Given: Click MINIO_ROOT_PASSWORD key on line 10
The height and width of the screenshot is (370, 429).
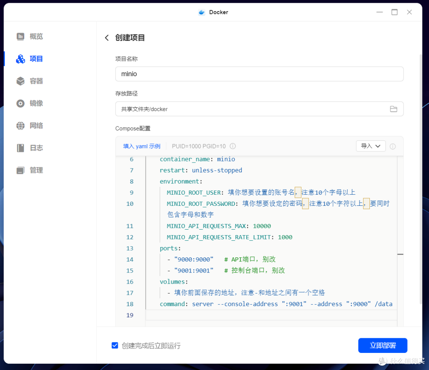Looking at the screenshot, I should (201, 204).
